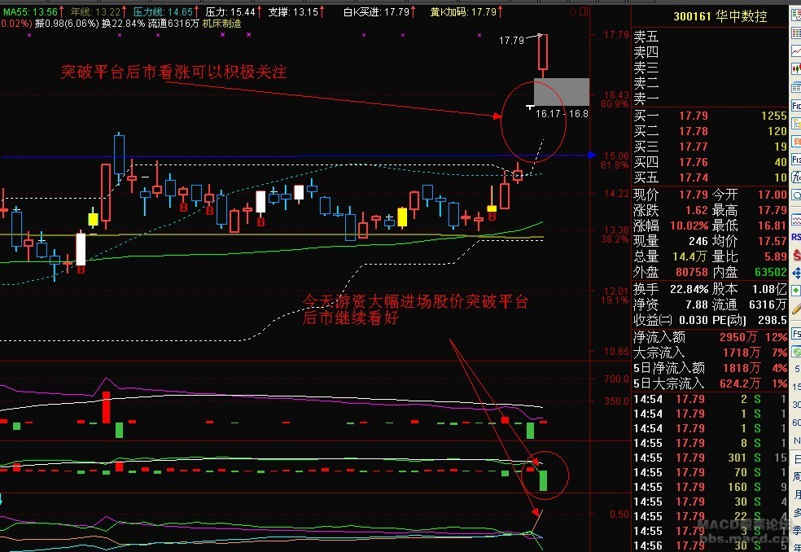
Task: Open the fx formula manager icon
Action: point(796,177)
